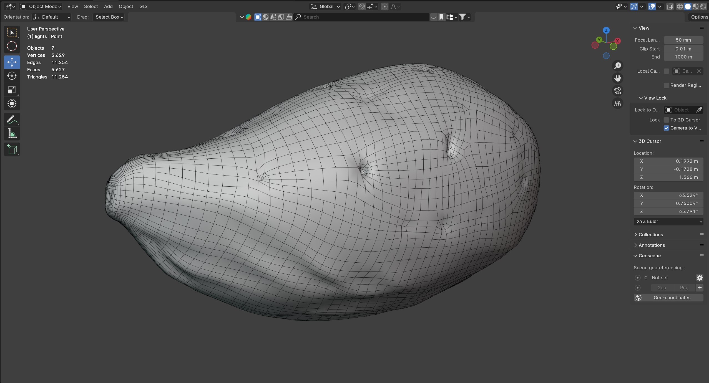Switch to orthographic view via grid icon
709x383 pixels.
(617, 103)
